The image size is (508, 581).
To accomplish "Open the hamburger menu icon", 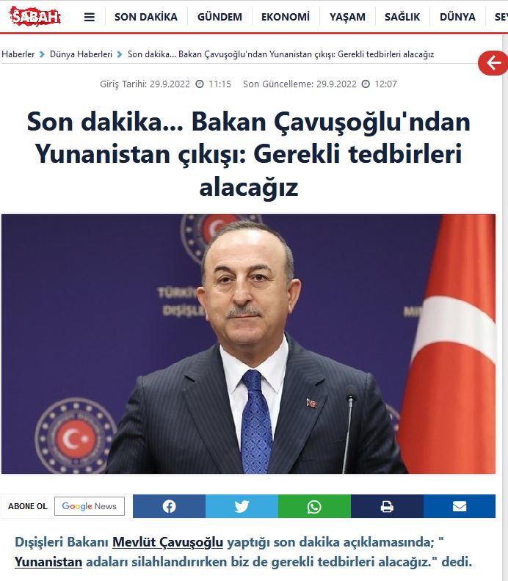I will click(90, 17).
